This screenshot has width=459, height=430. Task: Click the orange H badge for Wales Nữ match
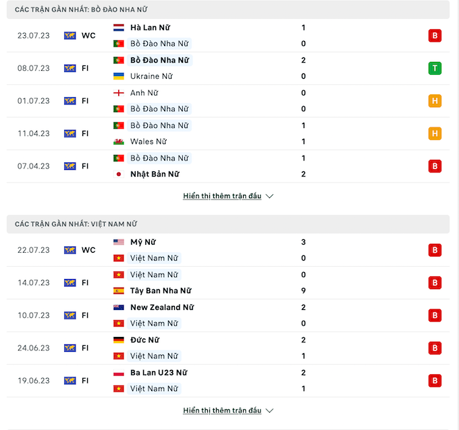click(435, 133)
